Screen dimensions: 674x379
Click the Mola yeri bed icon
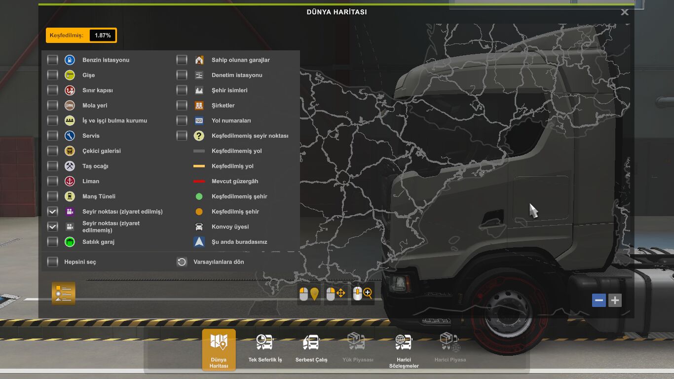click(x=70, y=106)
